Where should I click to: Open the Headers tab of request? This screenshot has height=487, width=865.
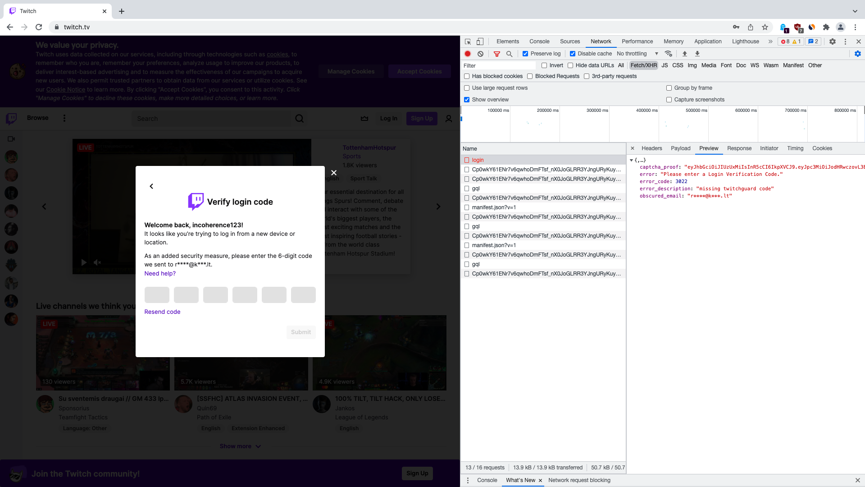coord(652,148)
